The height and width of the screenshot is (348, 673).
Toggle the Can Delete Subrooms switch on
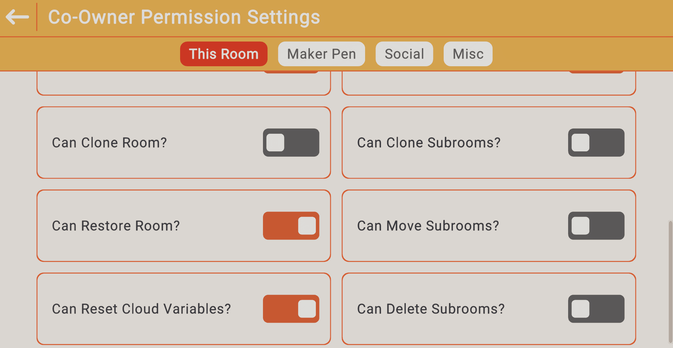click(x=596, y=309)
